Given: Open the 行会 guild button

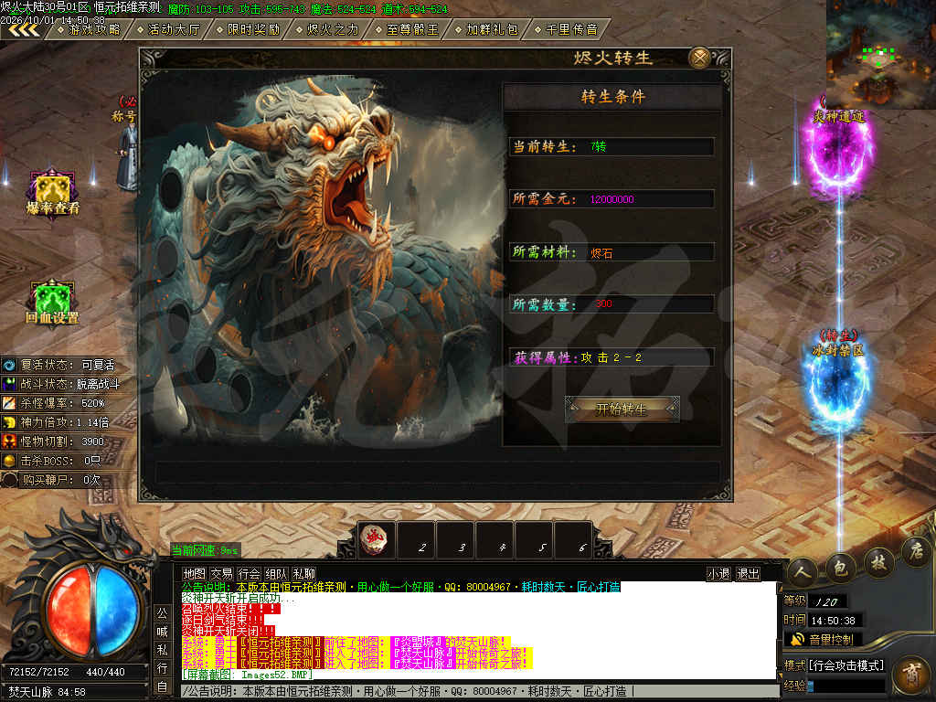Looking at the screenshot, I should [x=249, y=574].
